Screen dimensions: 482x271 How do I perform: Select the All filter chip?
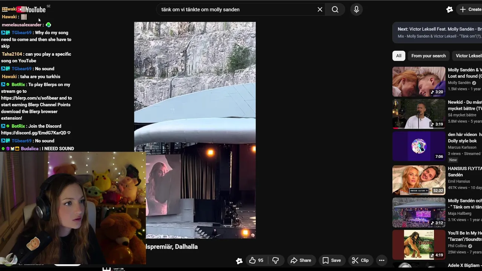(398, 56)
